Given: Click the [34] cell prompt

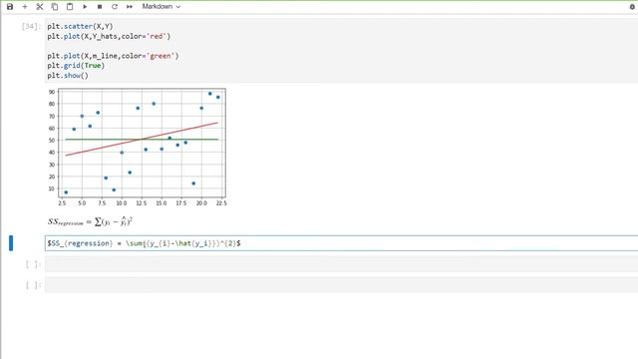Looking at the screenshot, I should (x=31, y=27).
